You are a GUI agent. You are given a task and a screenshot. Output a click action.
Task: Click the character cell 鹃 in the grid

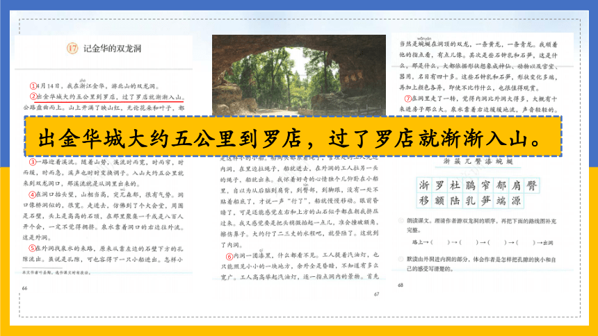470,185
